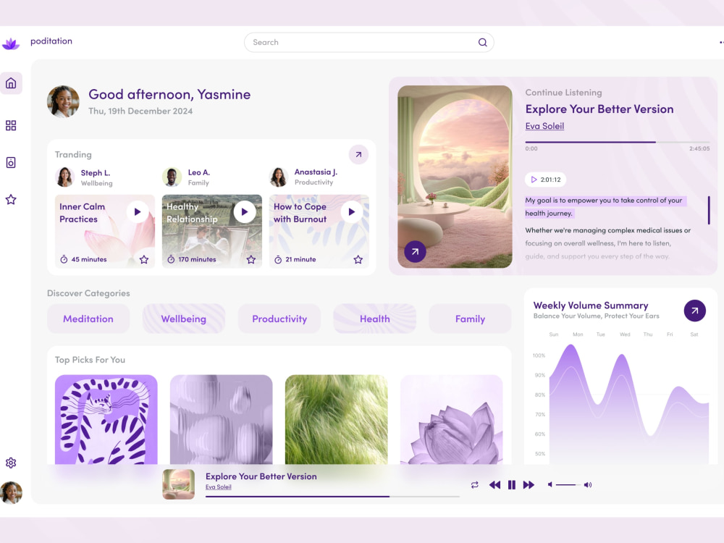Open the tiger illustration top pick
The width and height of the screenshot is (724, 543).
coord(106,419)
